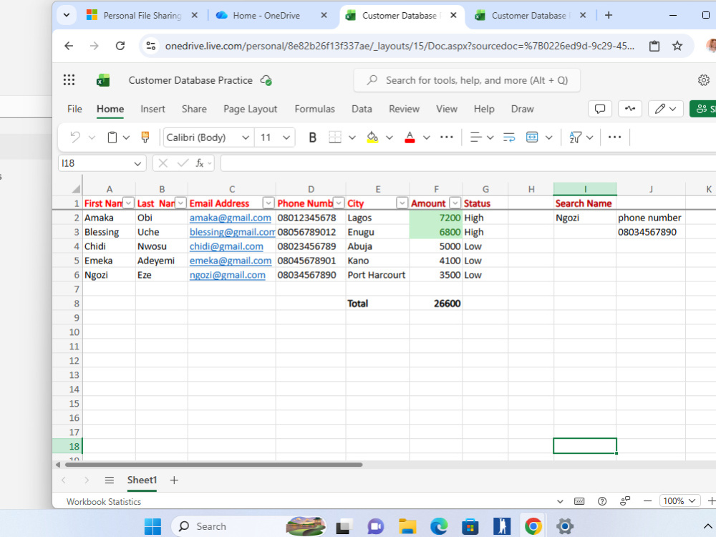716x537 pixels.
Task: Click the clipboard Paste icon
Action: pyautogui.click(x=112, y=137)
